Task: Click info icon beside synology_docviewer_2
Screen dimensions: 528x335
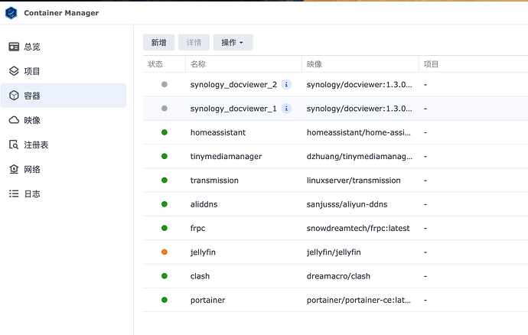Action: (x=286, y=84)
